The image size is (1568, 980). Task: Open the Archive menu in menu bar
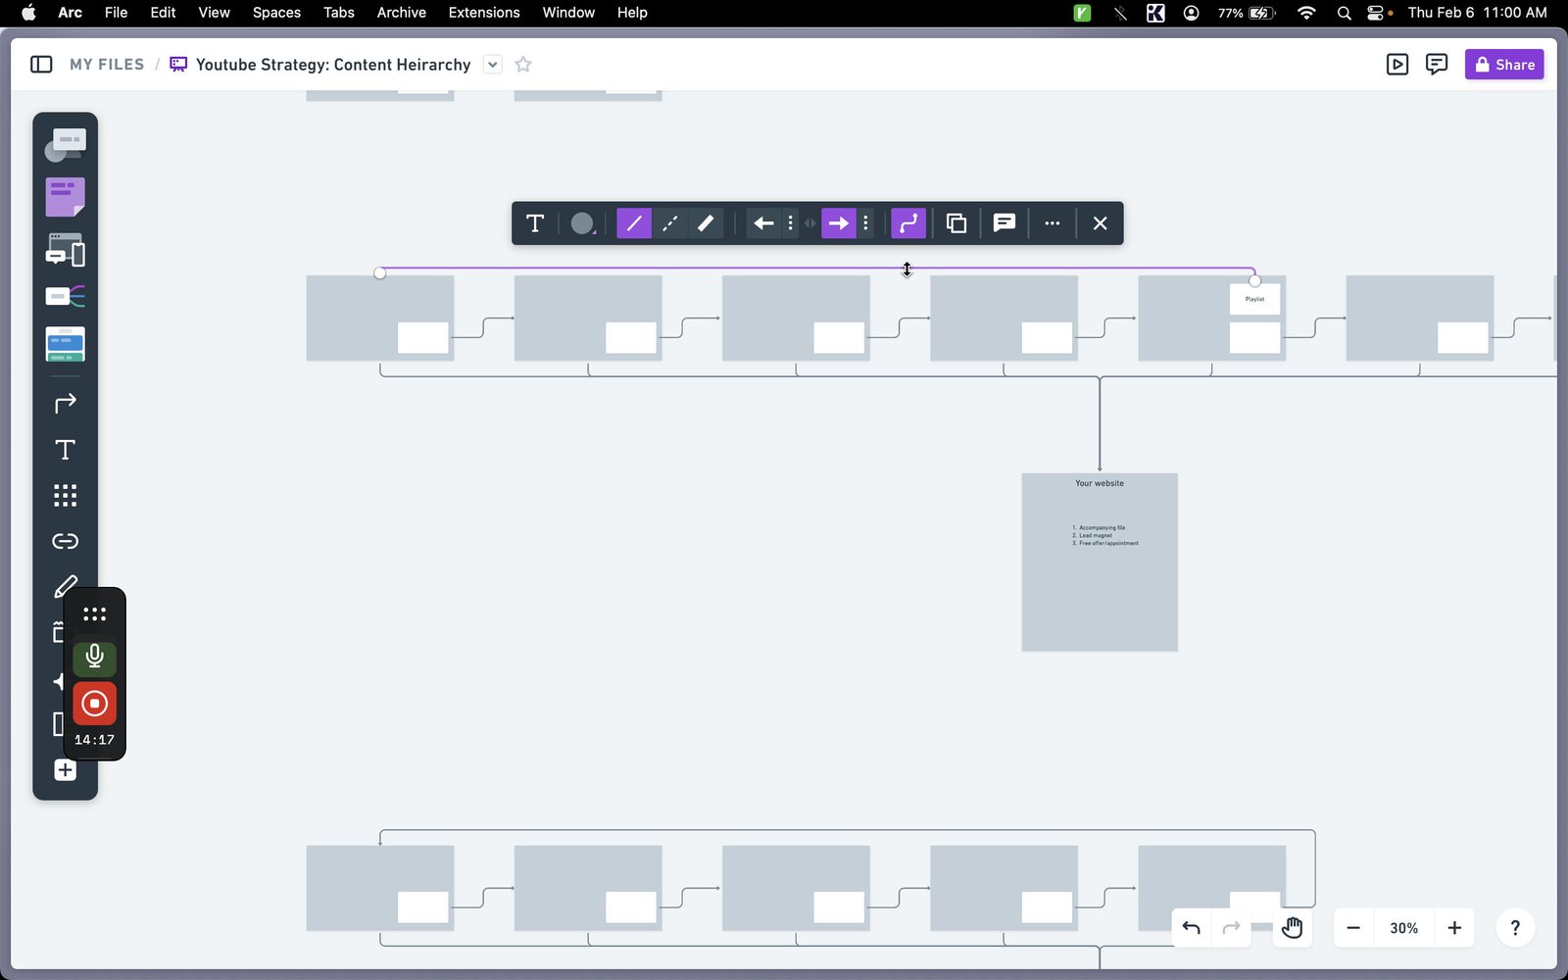click(401, 13)
